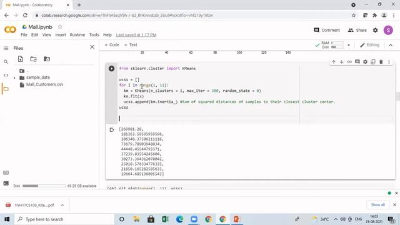Open code snippets sidebar
The height and width of the screenshot is (225, 400).
(6, 75)
